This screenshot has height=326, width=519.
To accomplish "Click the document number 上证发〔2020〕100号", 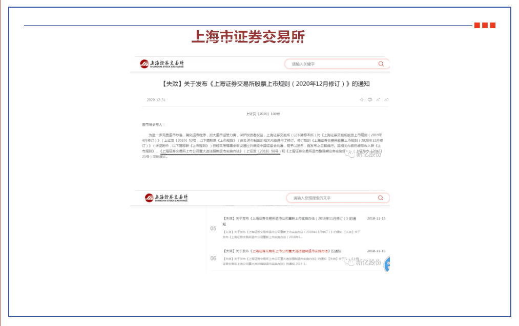I will 263,114.
